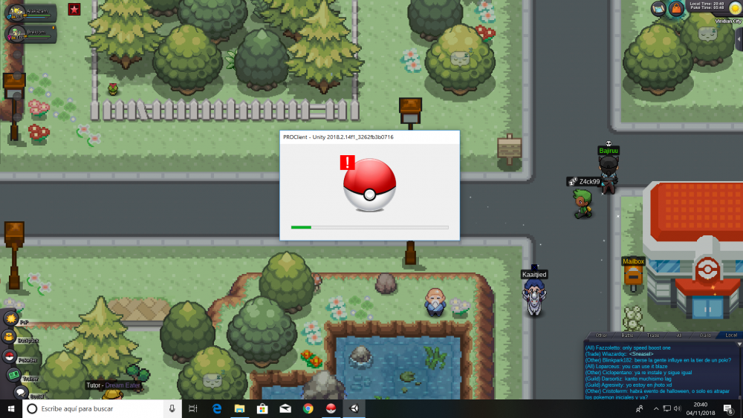743x418 pixels.
Task: Open the Pokedex icon
Action: pyautogui.click(x=11, y=356)
